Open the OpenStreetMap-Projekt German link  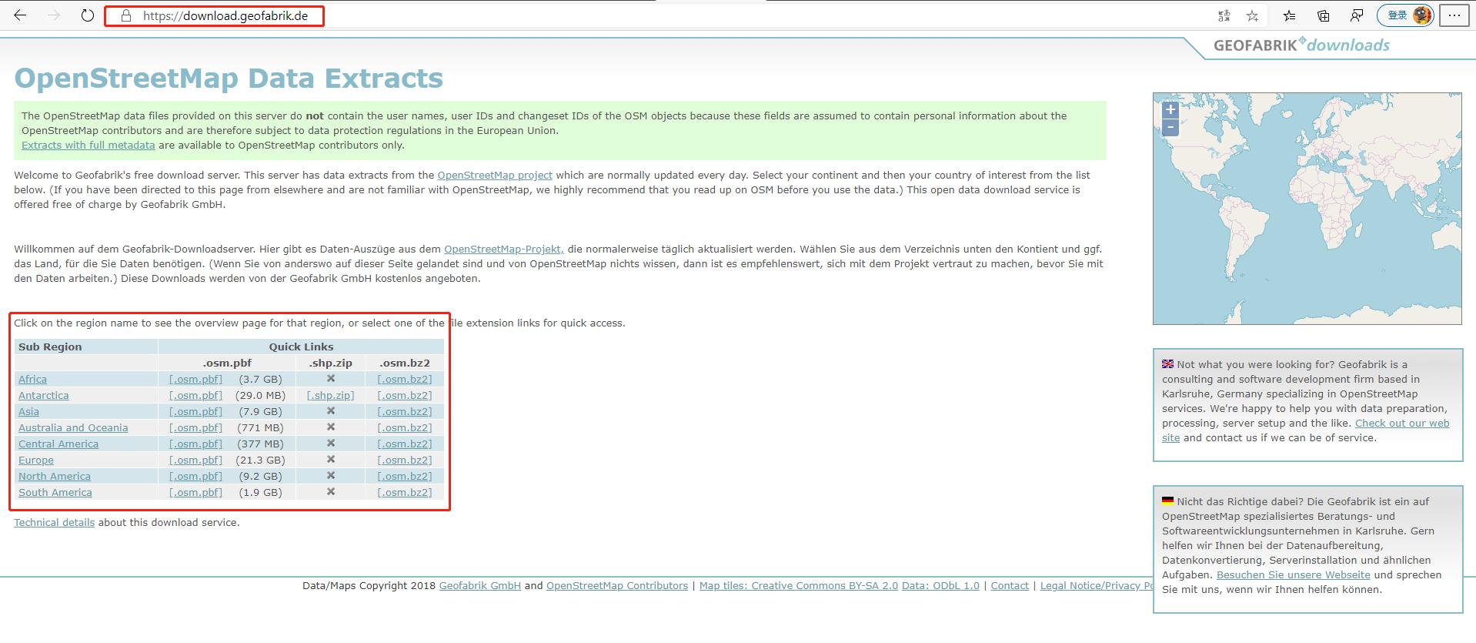coord(504,249)
